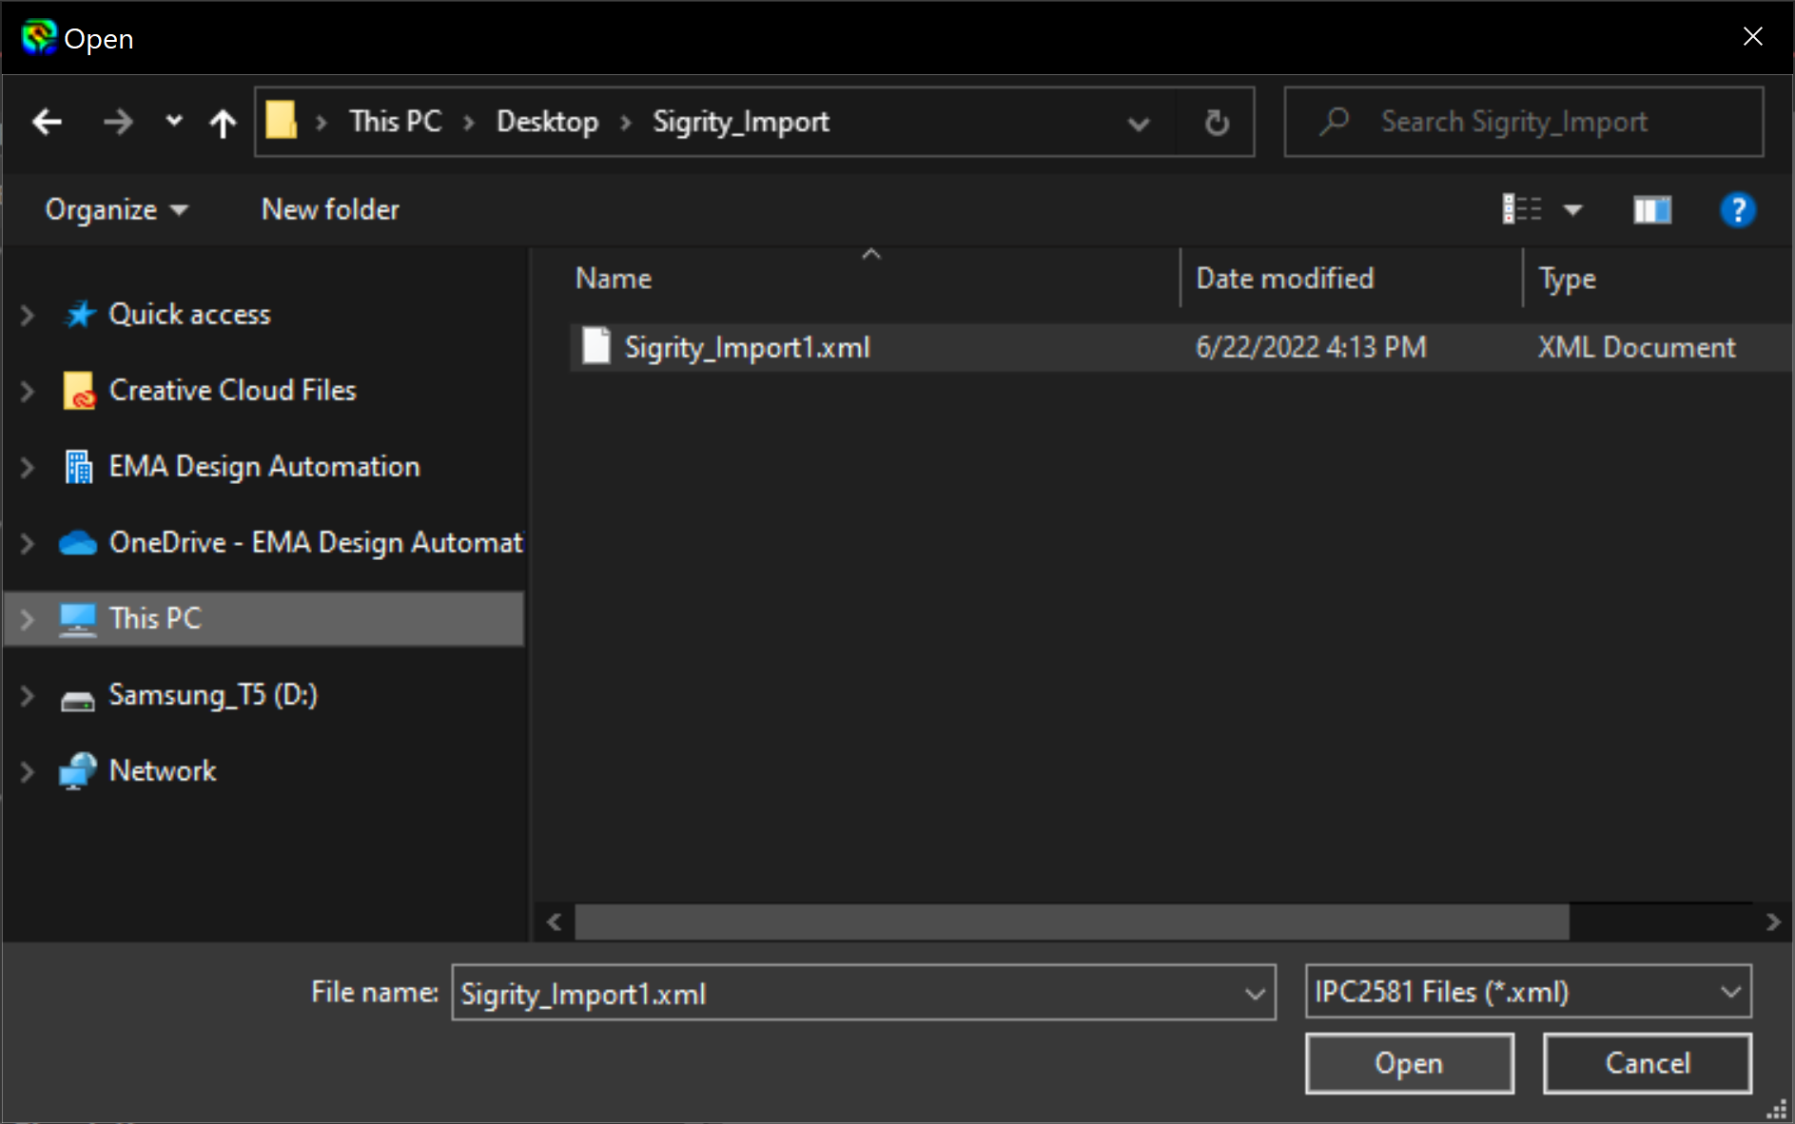Expand the Network sidebar entry
The width and height of the screenshot is (1795, 1124).
(x=26, y=770)
